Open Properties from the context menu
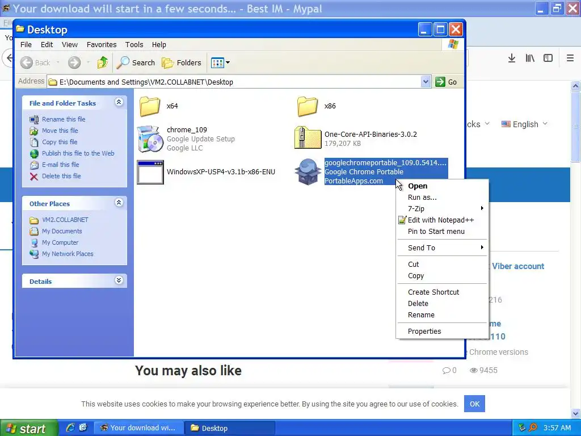The width and height of the screenshot is (581, 436). click(x=443, y=332)
